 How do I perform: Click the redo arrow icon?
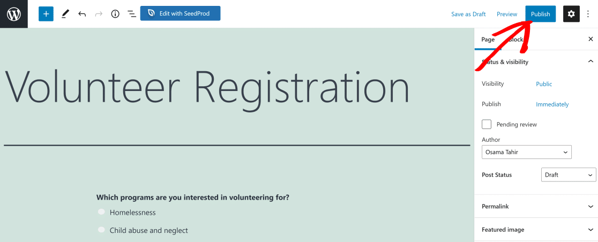(x=99, y=14)
